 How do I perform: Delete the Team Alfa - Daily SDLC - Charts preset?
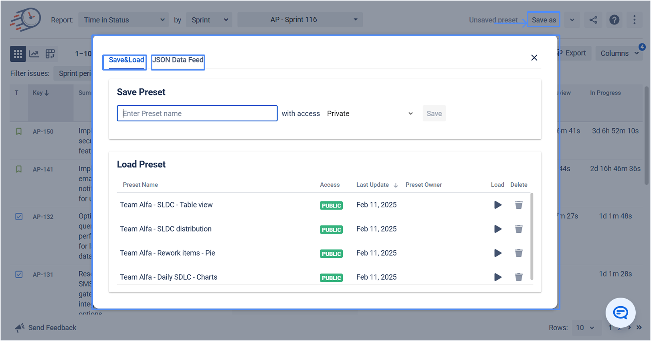518,277
